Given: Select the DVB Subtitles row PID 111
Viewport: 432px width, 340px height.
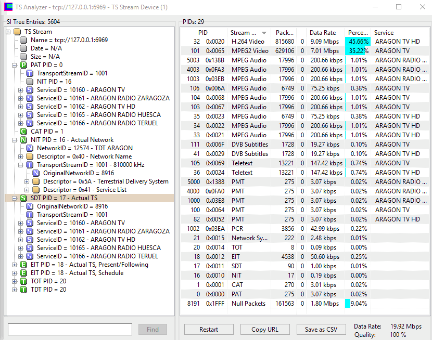Looking at the screenshot, I should click(304, 145).
